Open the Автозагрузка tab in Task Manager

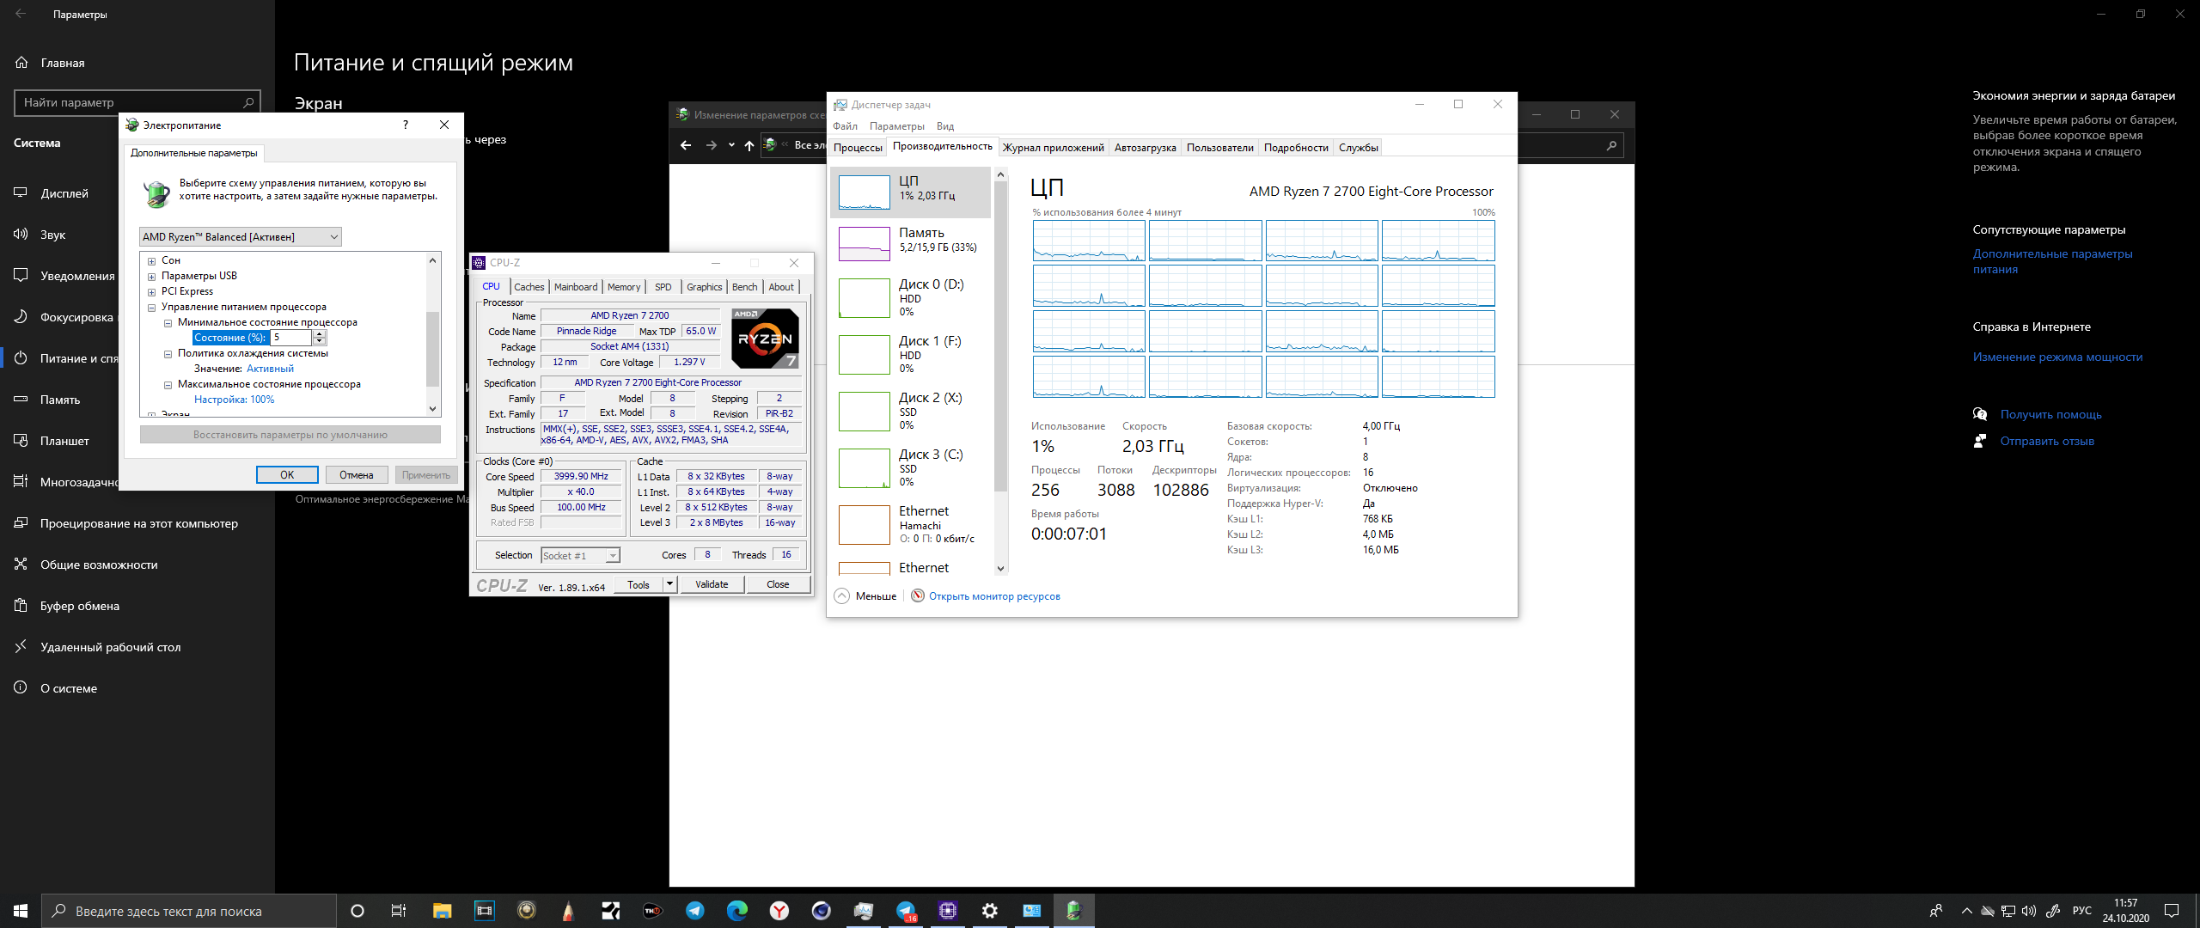1145,148
